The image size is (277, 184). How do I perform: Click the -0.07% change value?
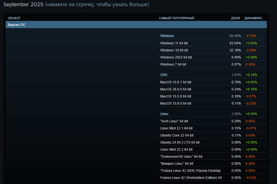point(251,128)
